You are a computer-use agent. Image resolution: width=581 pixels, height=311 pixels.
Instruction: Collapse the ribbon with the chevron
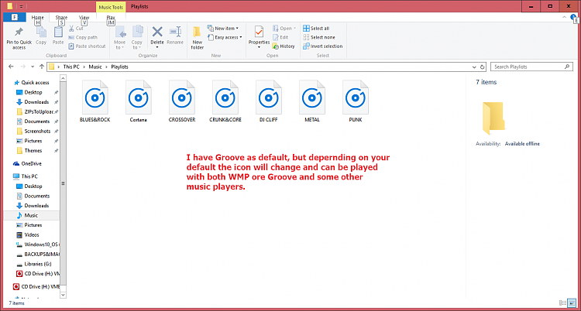tap(564, 17)
